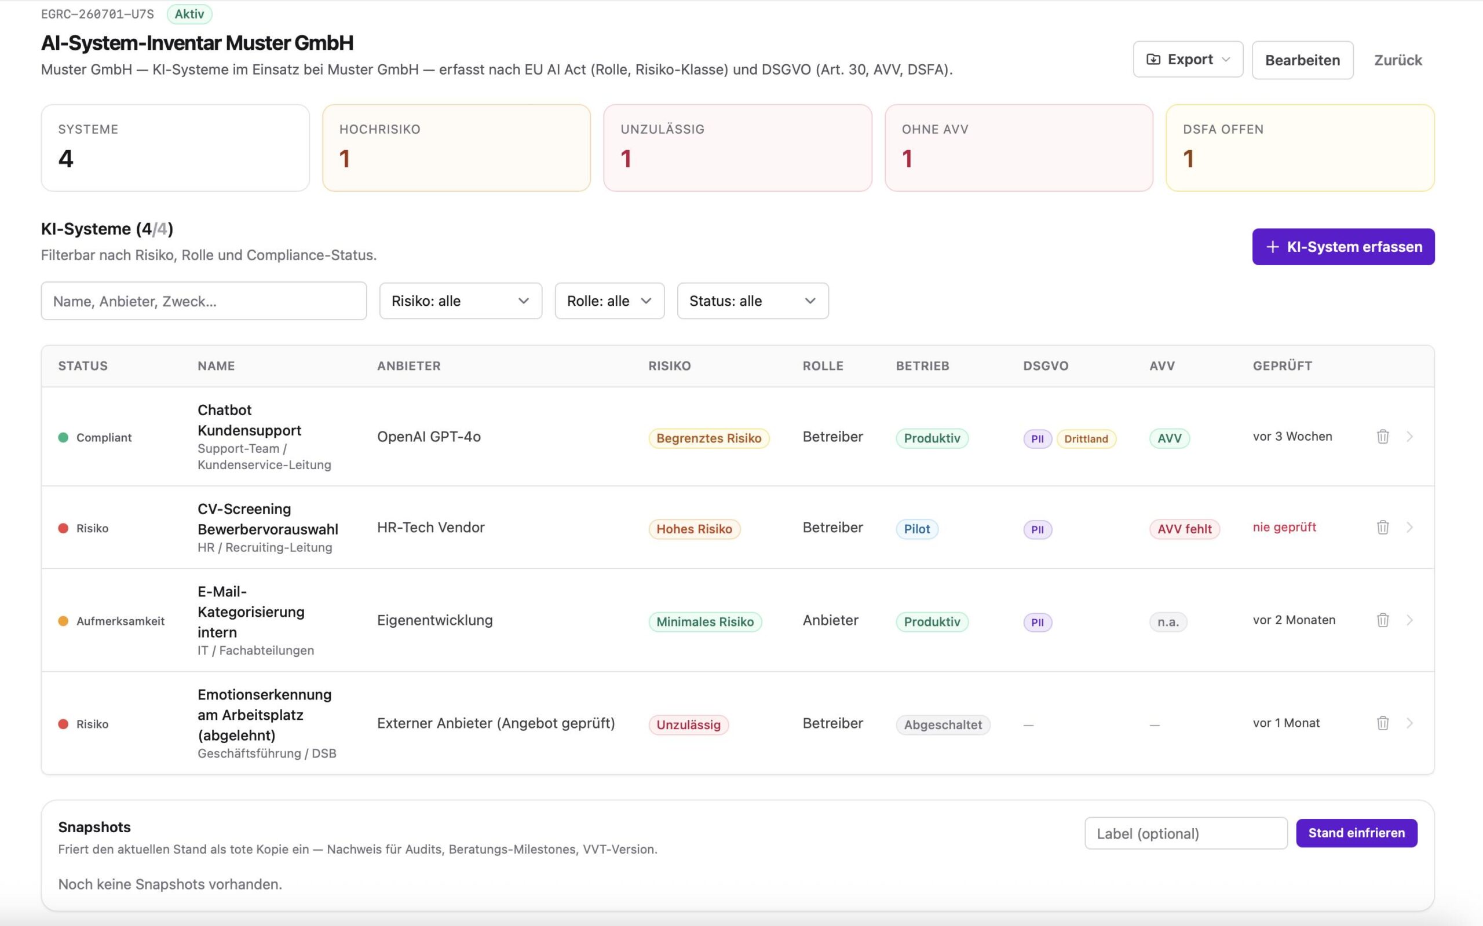The image size is (1483, 926).
Task: Click the Hohes Risiko badge
Action: tap(694, 529)
